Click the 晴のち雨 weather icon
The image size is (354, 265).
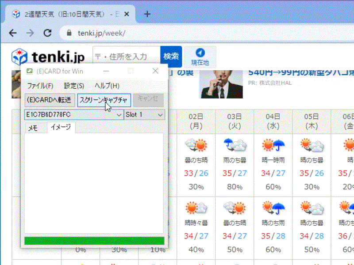[273, 208]
